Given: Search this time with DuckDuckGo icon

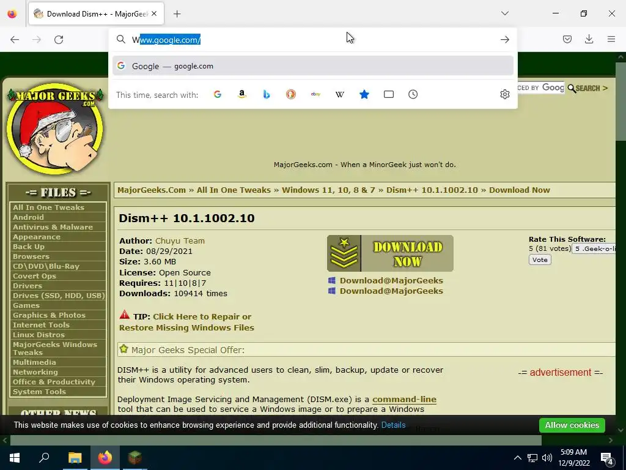Looking at the screenshot, I should click(290, 94).
